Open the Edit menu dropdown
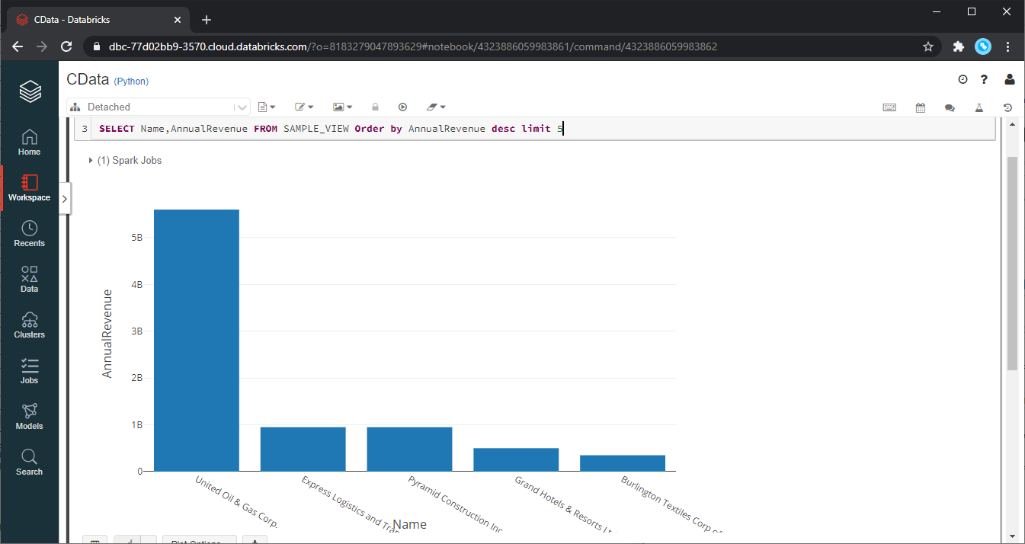The height and width of the screenshot is (544, 1025). (x=304, y=107)
